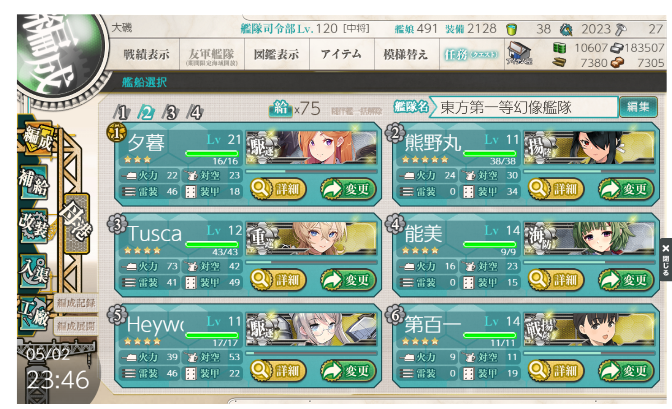Viewport: 672px width, 409px height.
Task: Open the 改装 remodel sidebar icon
Action: tap(33, 225)
